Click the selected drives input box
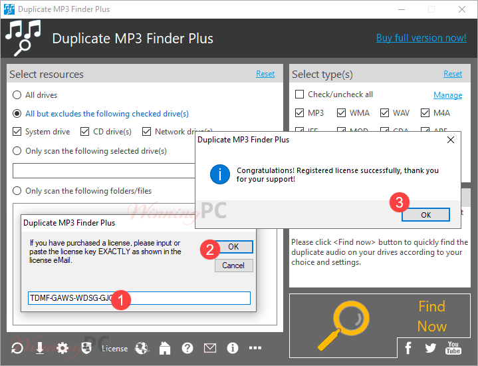This screenshot has height=366, width=478. [x=104, y=170]
